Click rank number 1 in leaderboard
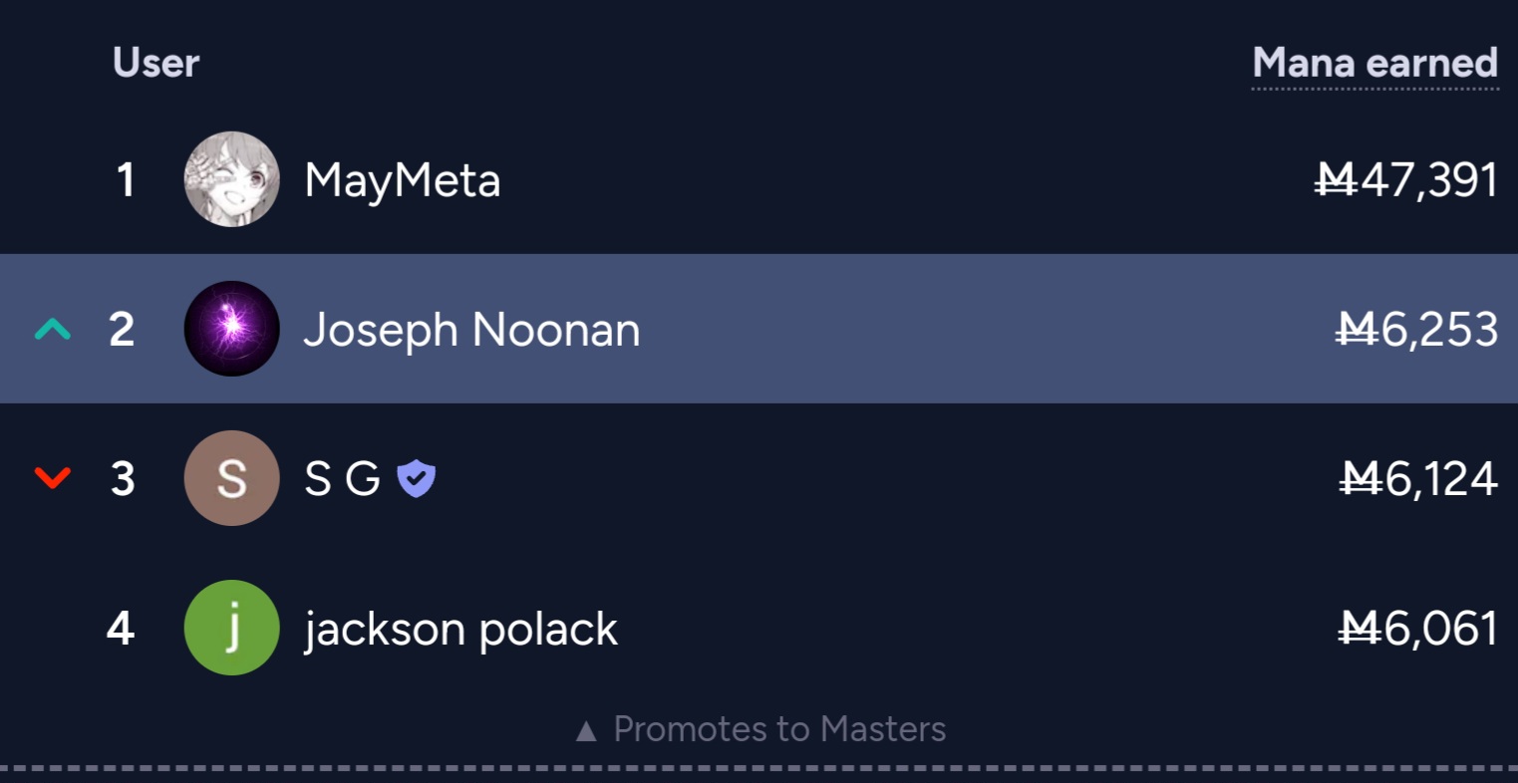Screen dimensions: 1518x783 (x=126, y=180)
